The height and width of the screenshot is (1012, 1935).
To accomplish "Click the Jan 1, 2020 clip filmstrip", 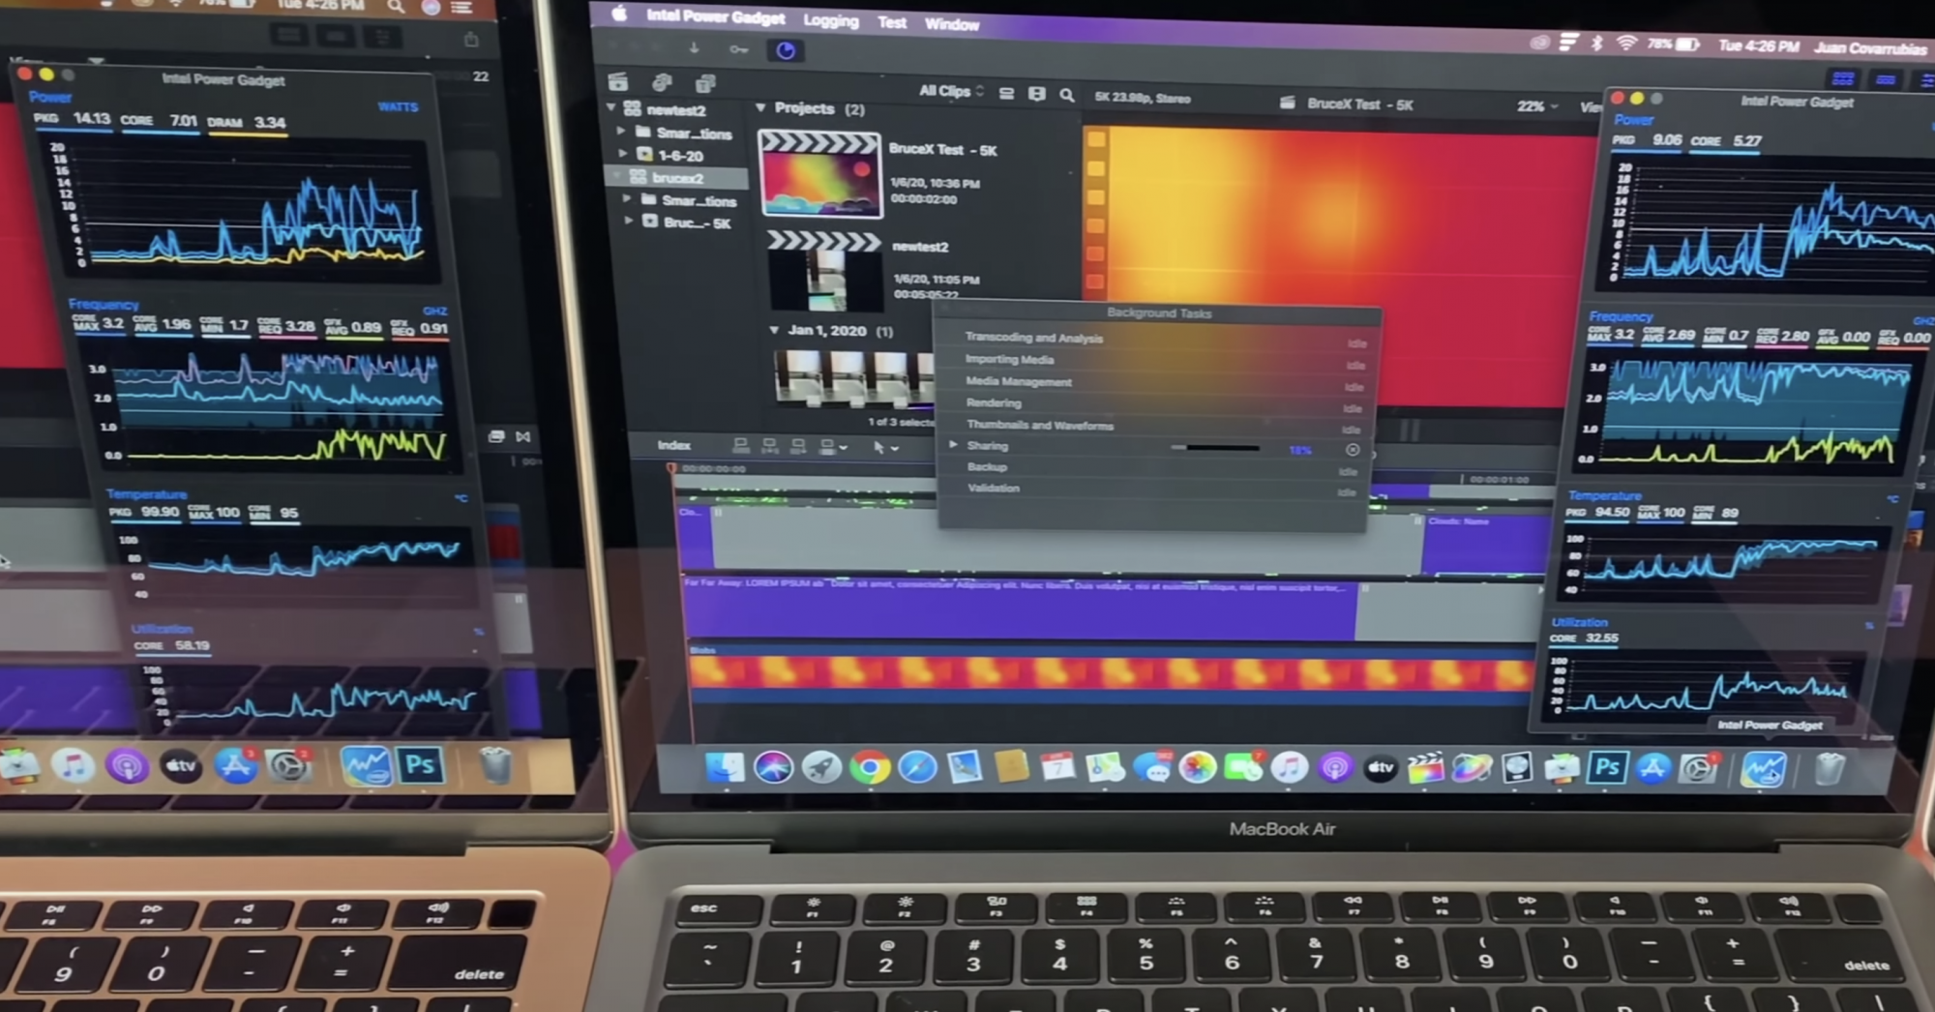I will pos(853,378).
